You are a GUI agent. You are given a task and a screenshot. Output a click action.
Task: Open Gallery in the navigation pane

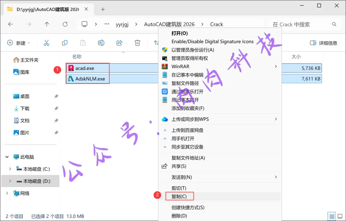coord(21,72)
